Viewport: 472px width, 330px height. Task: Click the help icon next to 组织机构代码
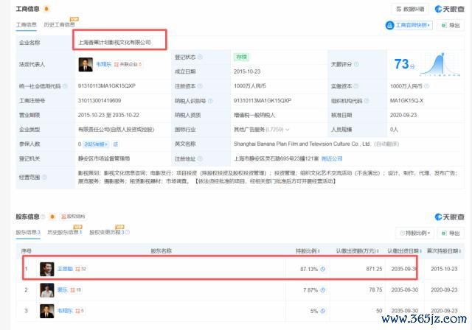[367, 101]
